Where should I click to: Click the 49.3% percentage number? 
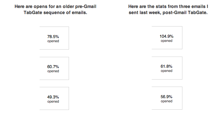point(53,97)
